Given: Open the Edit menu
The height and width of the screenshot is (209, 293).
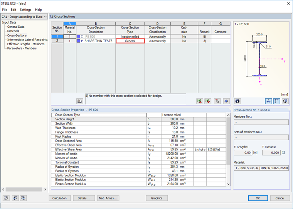Looking at the screenshot, I should (x=13, y=10).
